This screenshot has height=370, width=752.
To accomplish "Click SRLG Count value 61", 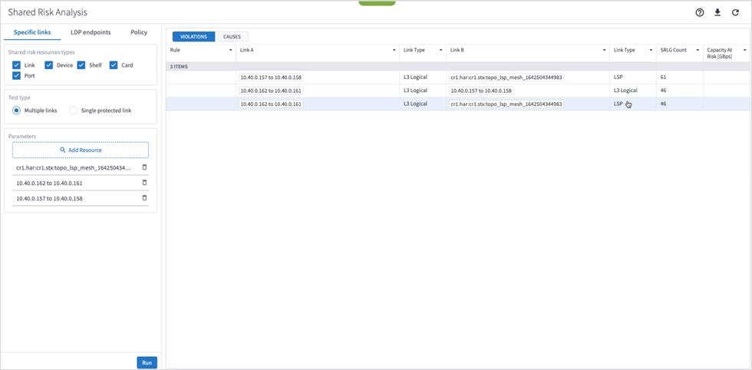I will (663, 77).
